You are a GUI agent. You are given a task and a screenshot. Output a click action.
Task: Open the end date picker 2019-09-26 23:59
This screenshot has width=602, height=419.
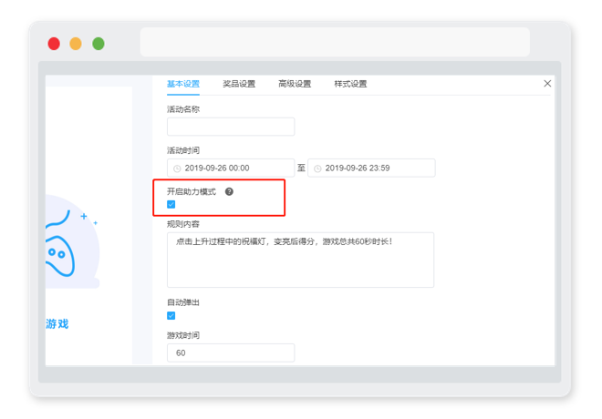371,168
